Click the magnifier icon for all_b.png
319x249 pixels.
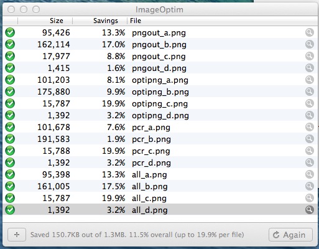click(309, 186)
